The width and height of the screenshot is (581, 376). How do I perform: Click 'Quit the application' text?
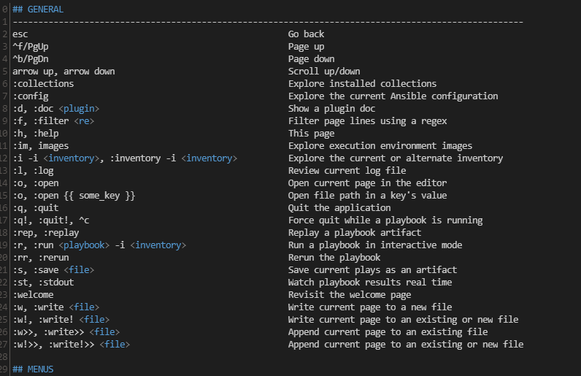[339, 208]
